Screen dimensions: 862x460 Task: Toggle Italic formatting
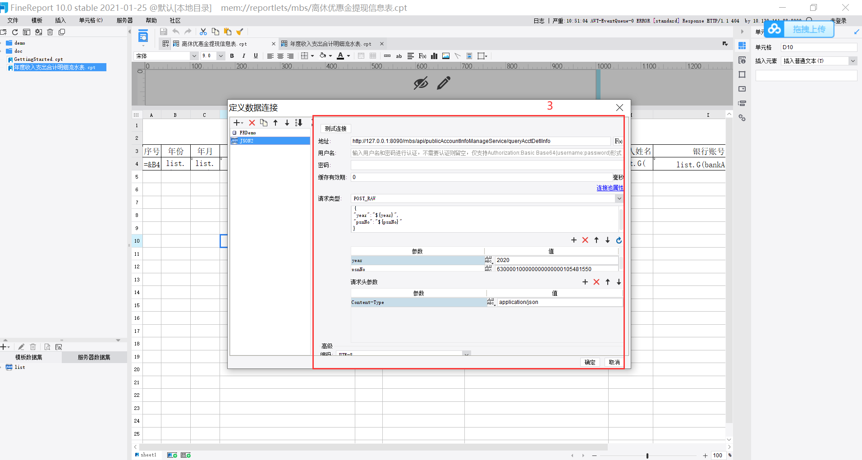click(x=244, y=56)
